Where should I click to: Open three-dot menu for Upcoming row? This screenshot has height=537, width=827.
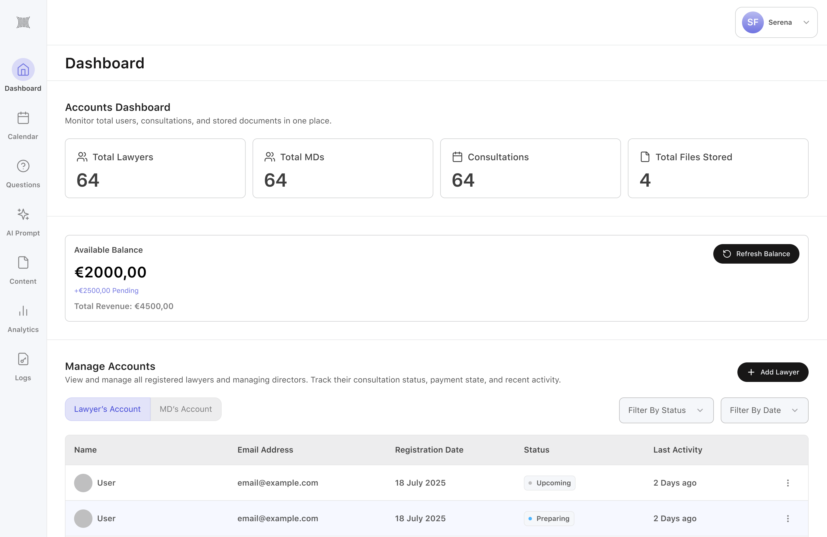[x=787, y=483]
